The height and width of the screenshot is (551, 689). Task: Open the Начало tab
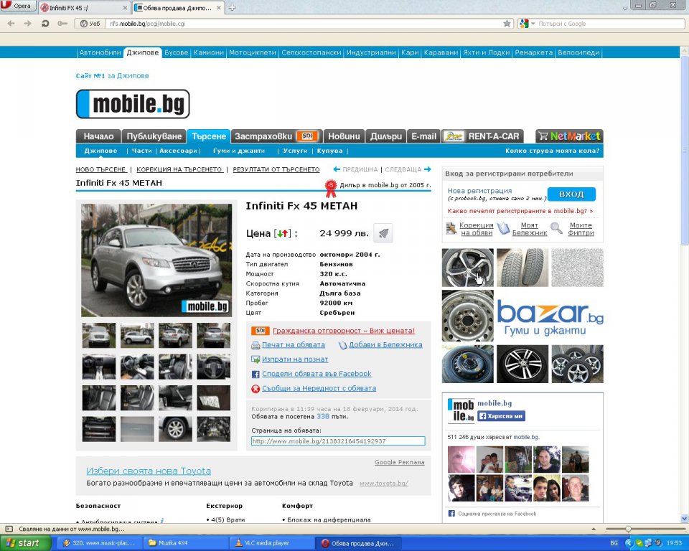coord(98,136)
